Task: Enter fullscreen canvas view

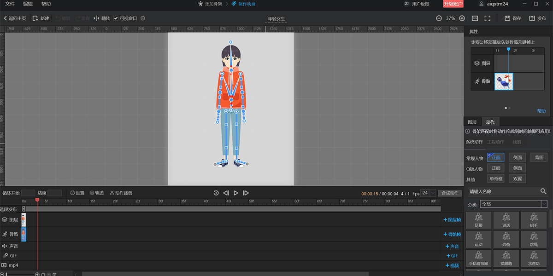Action: [x=487, y=18]
